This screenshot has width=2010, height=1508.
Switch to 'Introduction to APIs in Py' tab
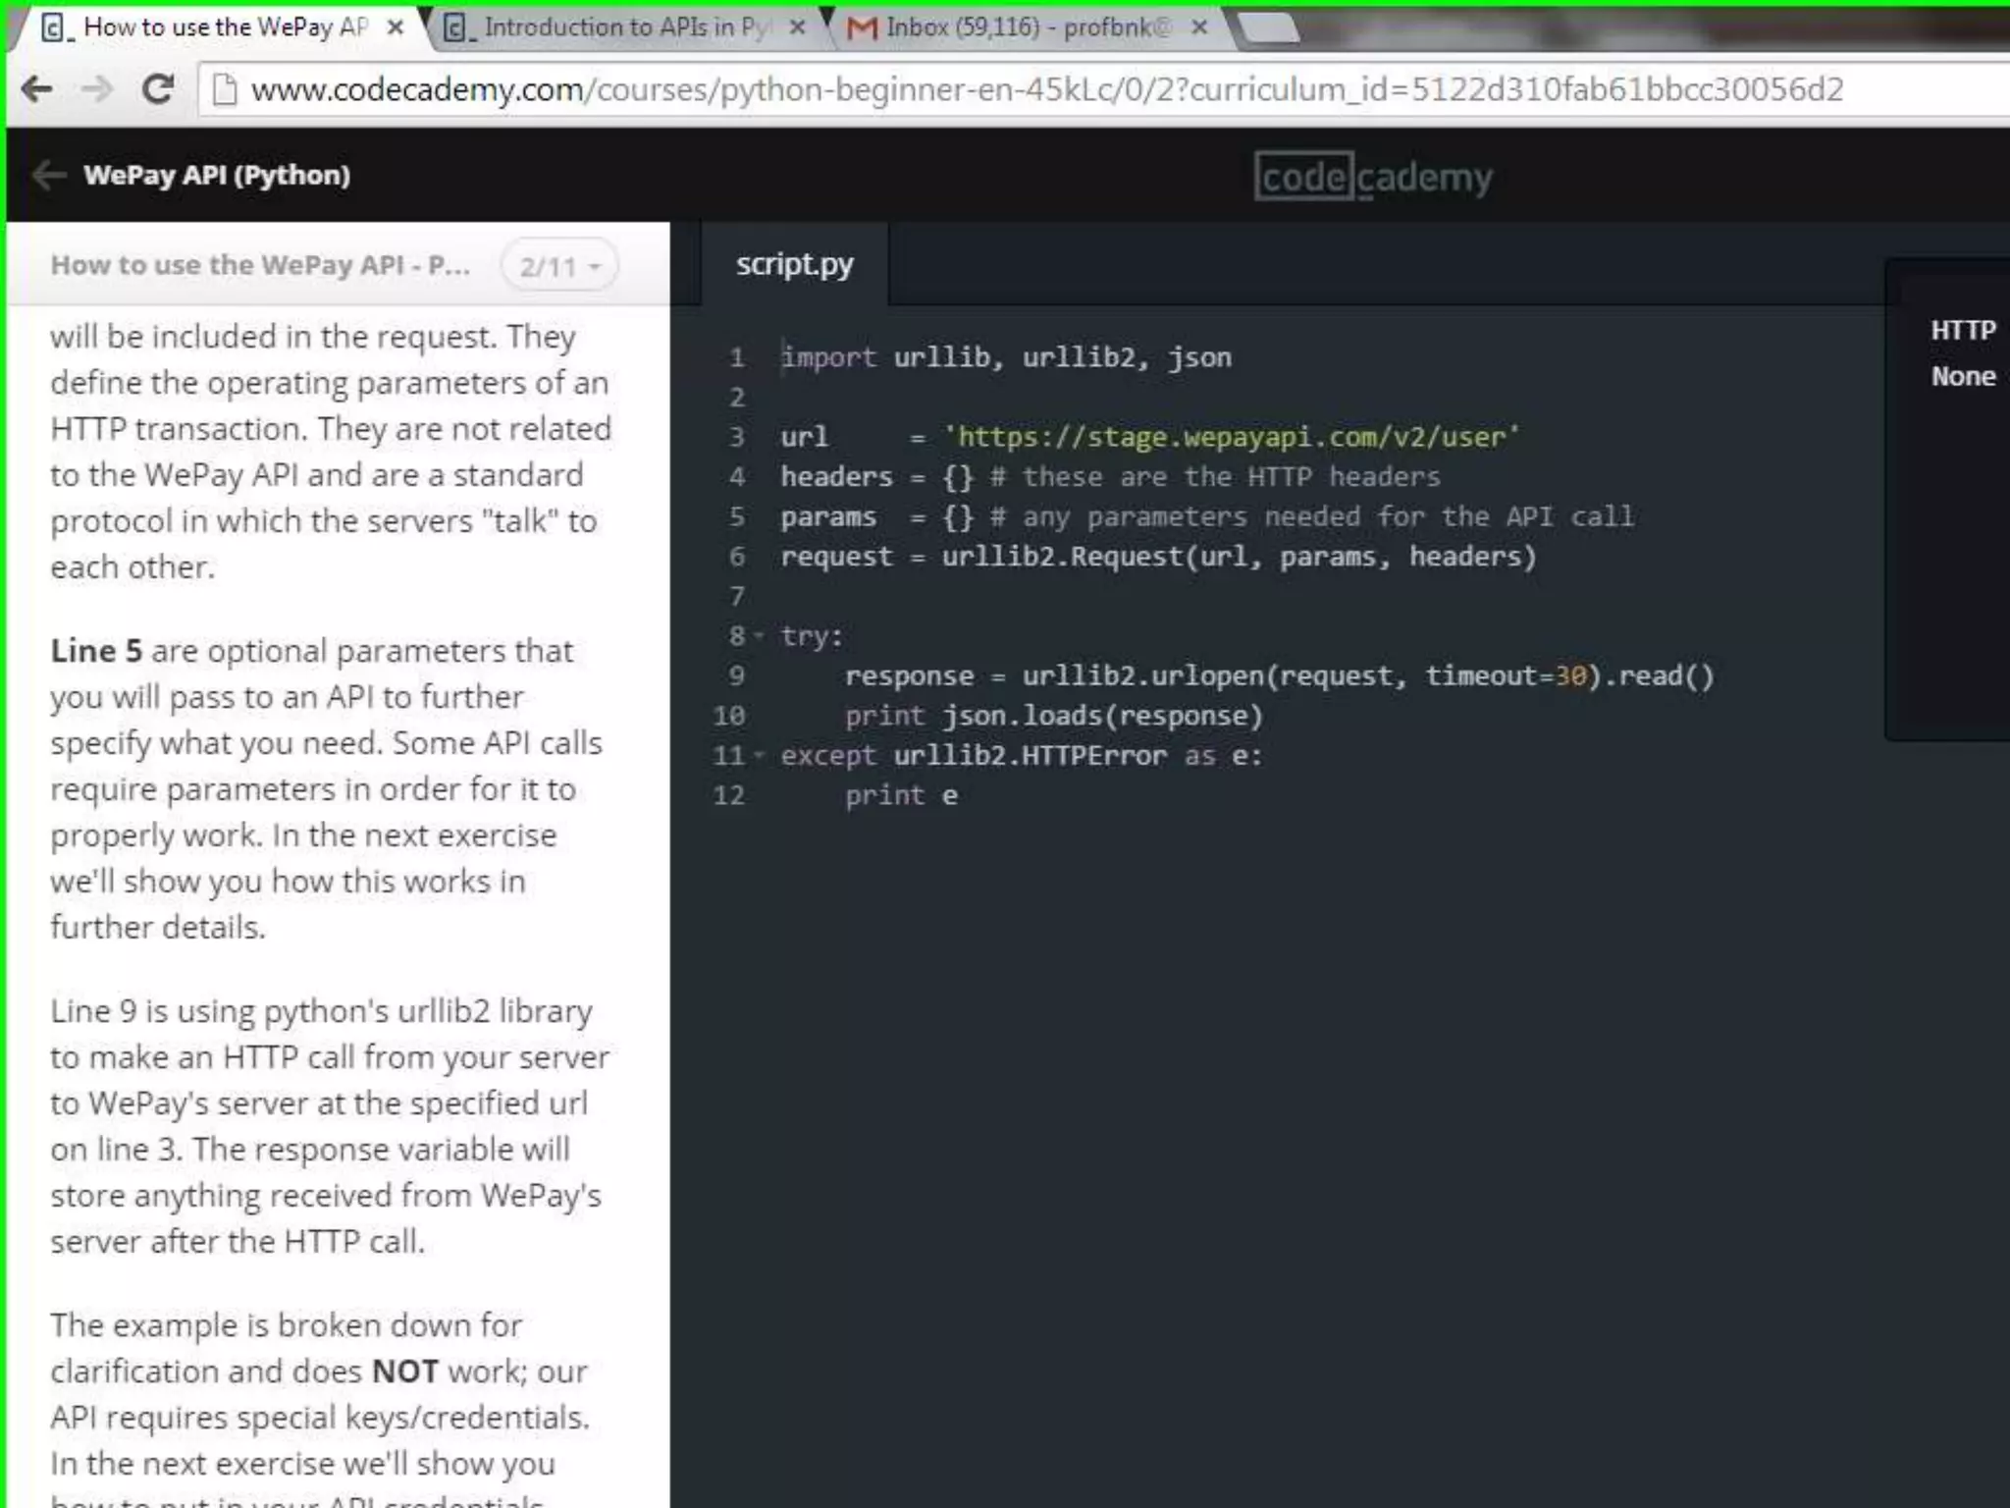tap(627, 27)
